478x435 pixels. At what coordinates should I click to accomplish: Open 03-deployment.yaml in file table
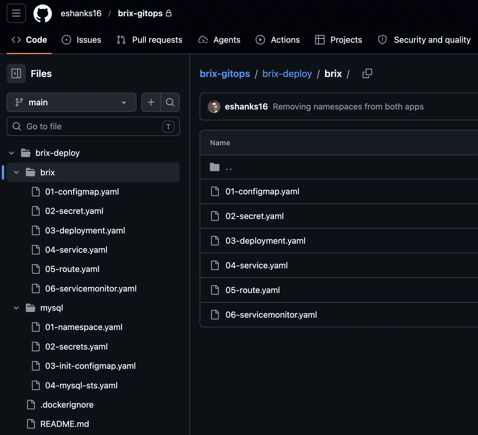pos(265,241)
